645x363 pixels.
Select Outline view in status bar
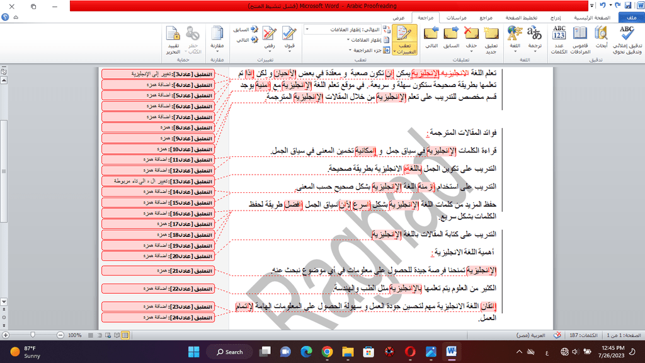click(x=99, y=335)
